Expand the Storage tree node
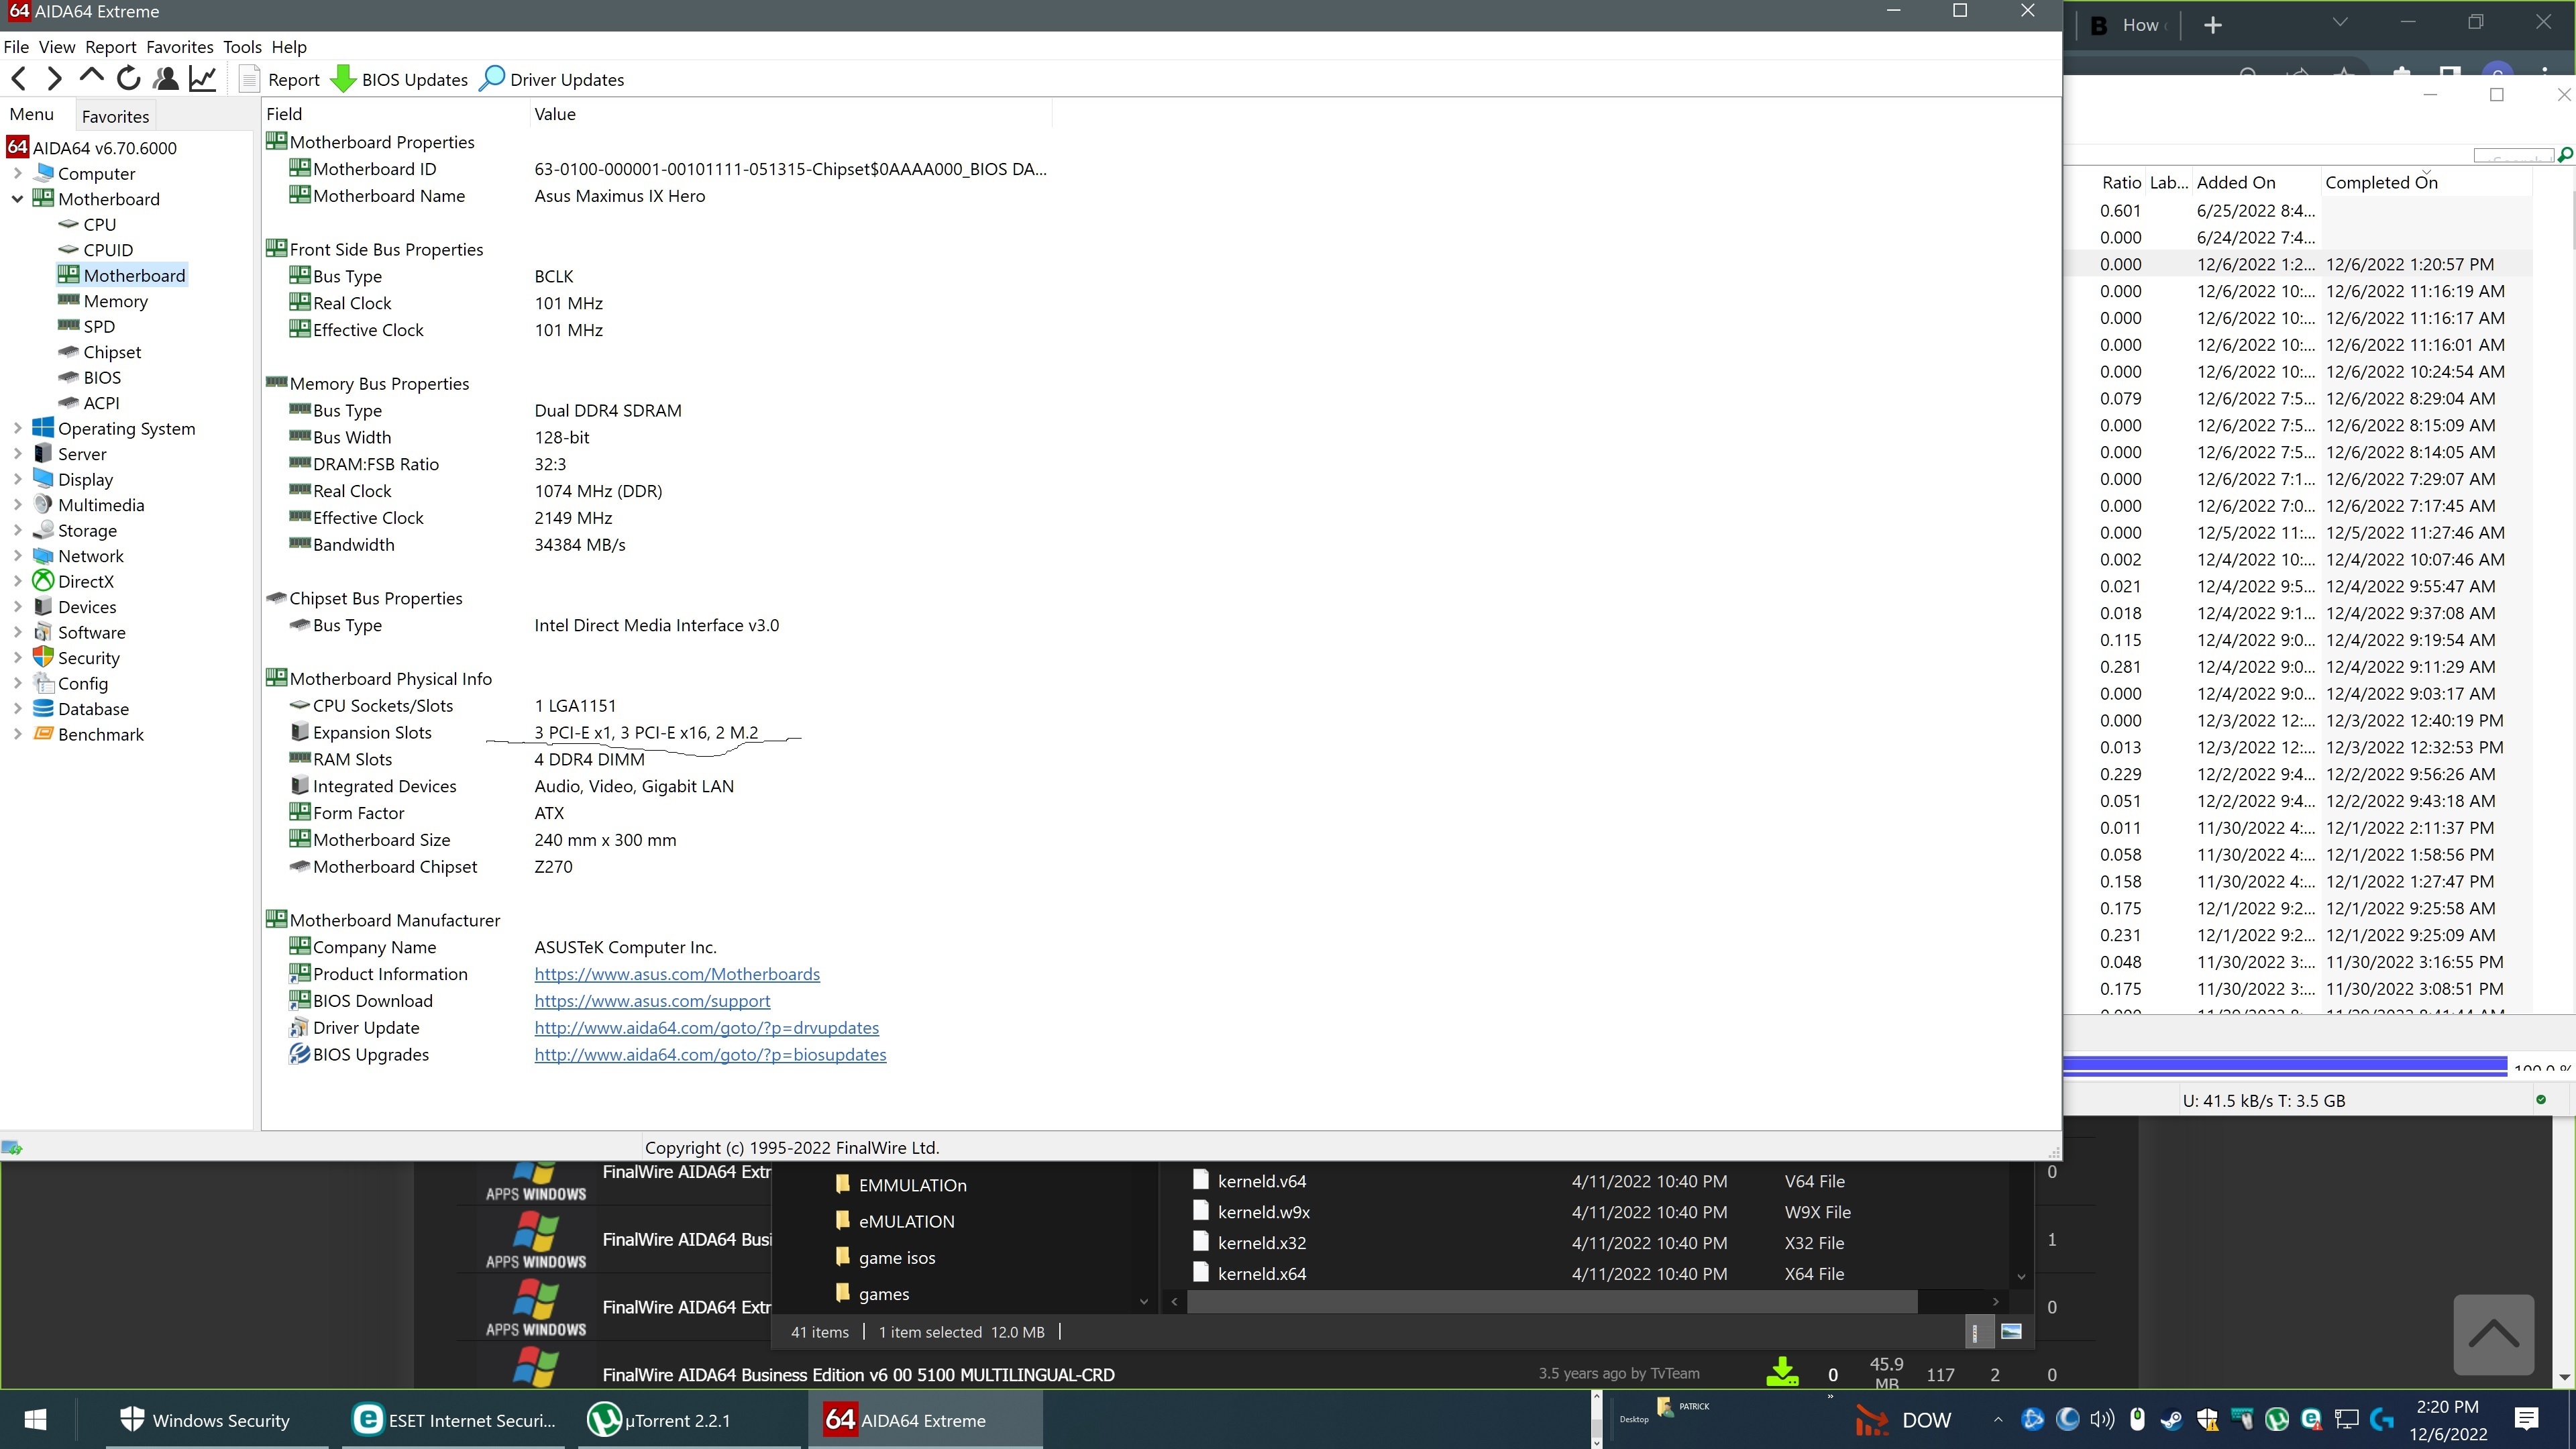 [x=17, y=530]
